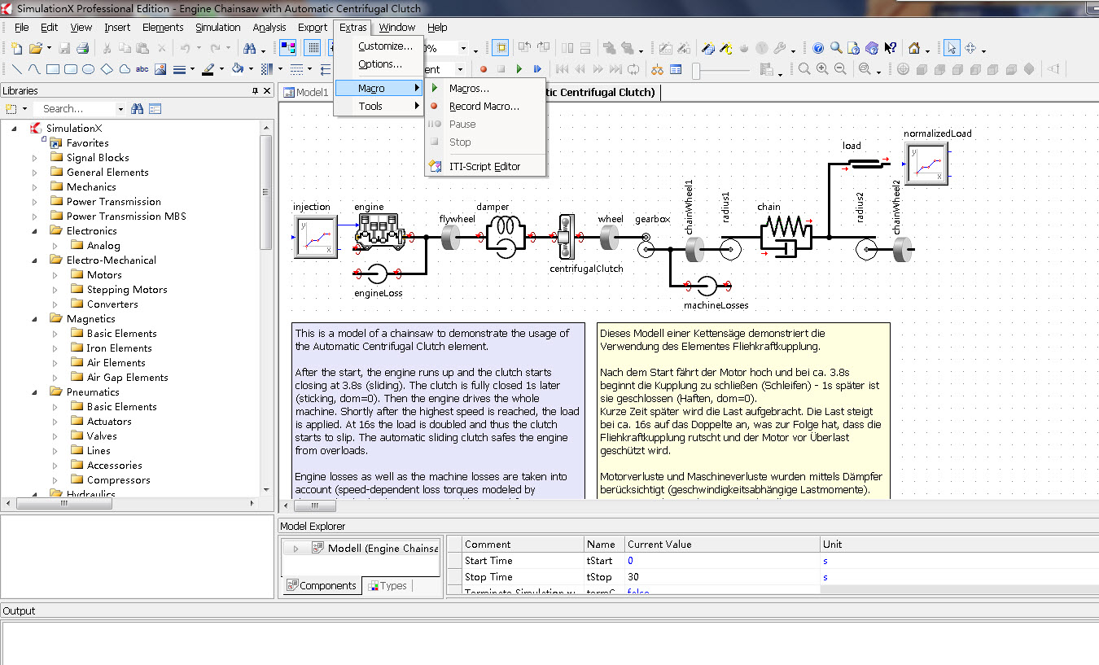1099x665 pixels.
Task: Click the loop animation icon
Action: coord(633,69)
